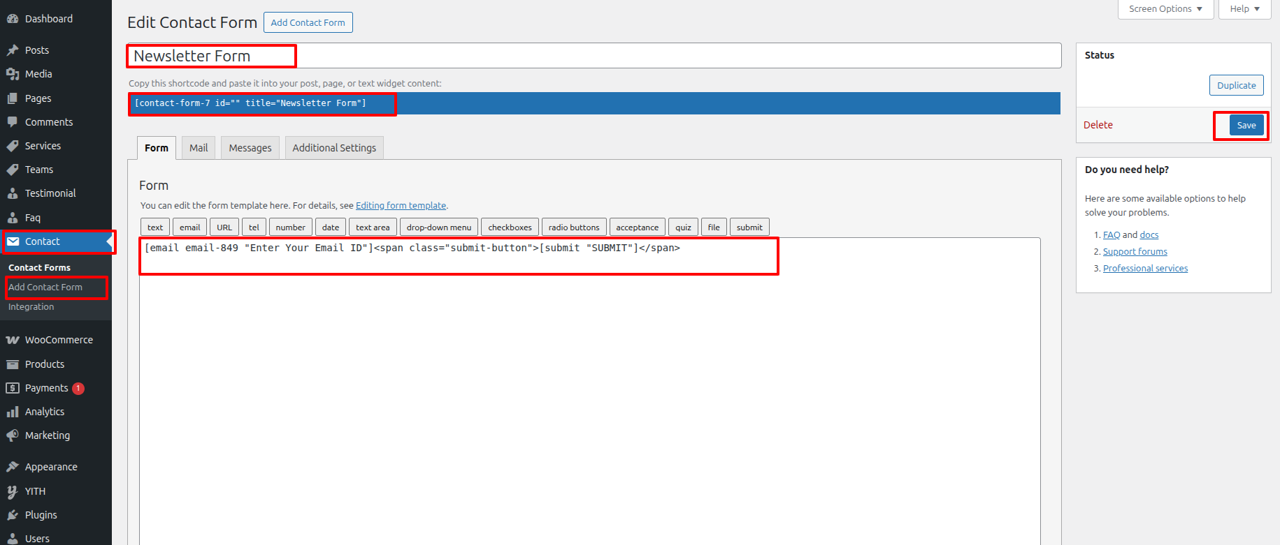Insert a checkboxes form tag
The image size is (1280, 545).
click(x=510, y=227)
